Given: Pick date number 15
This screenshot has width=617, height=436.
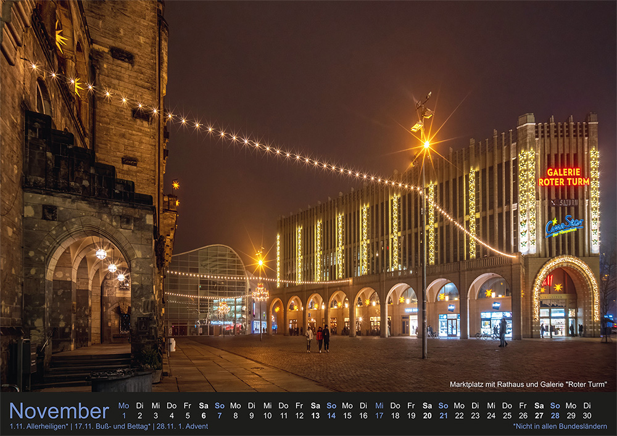Looking at the screenshot, I should point(347,416).
